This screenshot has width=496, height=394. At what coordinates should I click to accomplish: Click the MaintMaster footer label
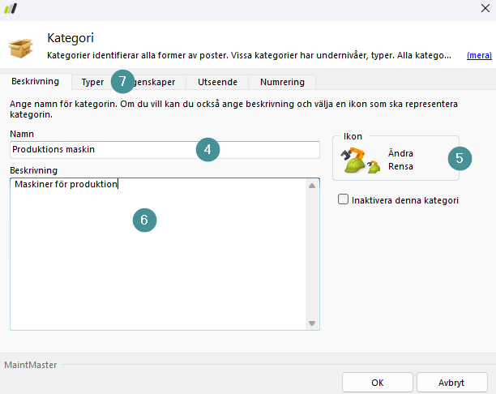point(30,365)
